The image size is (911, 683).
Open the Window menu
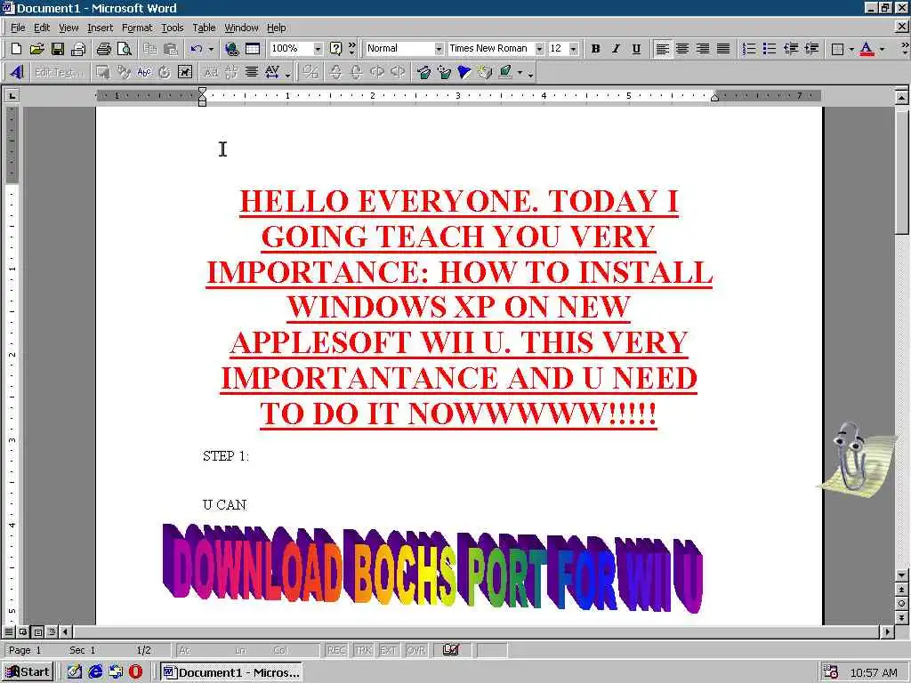pyautogui.click(x=241, y=28)
